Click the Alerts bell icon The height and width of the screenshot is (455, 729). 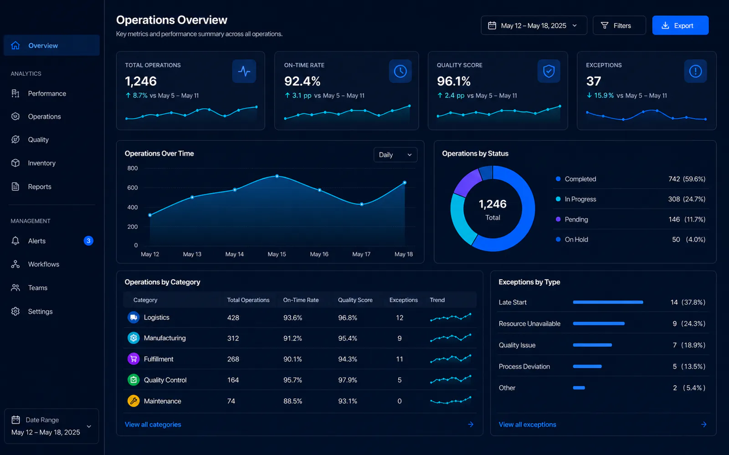click(15, 241)
